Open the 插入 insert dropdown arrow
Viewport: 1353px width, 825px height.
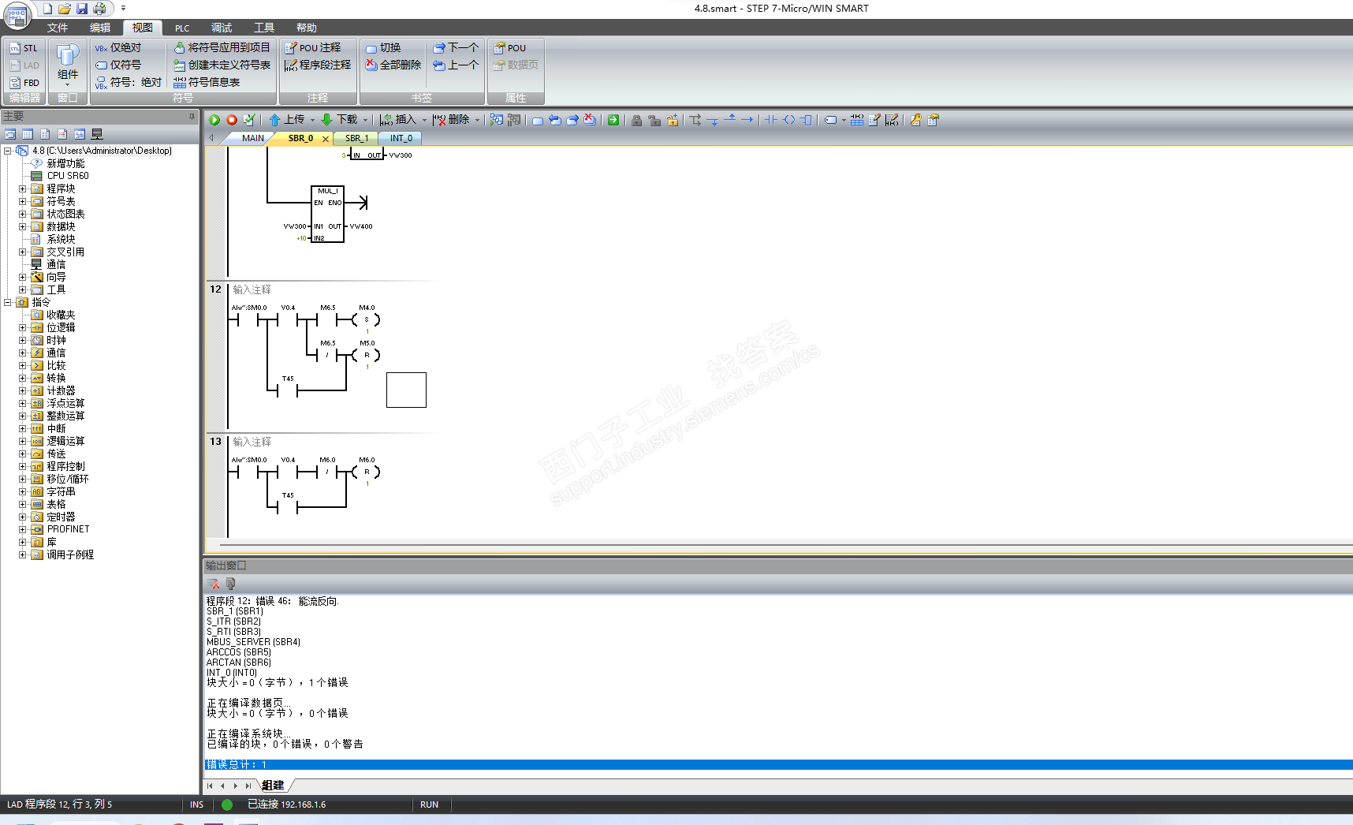click(424, 121)
